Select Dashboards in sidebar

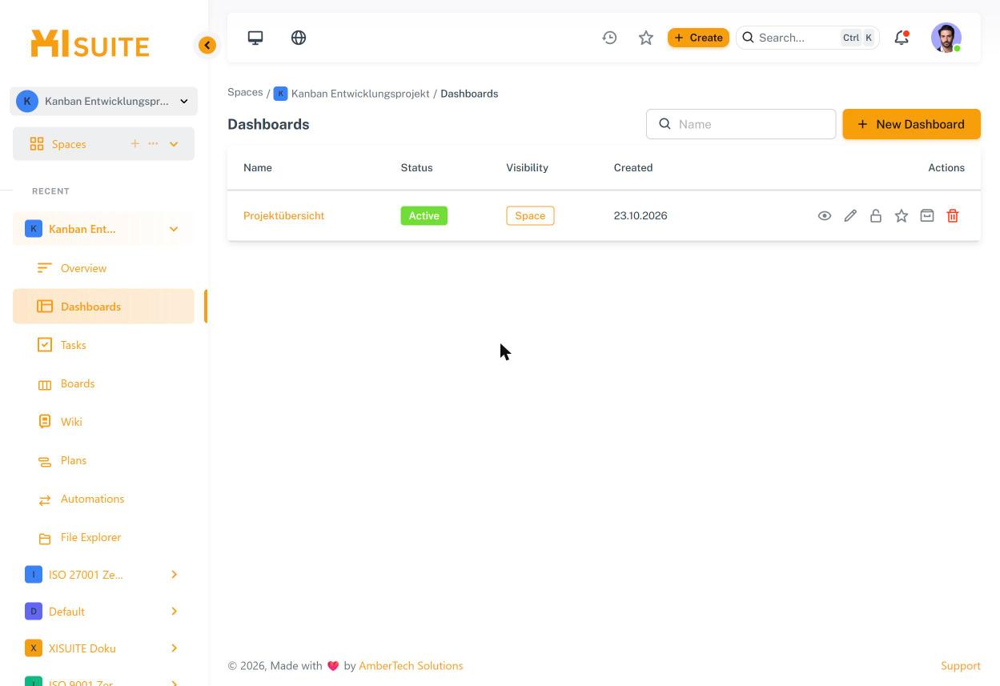coord(103,307)
